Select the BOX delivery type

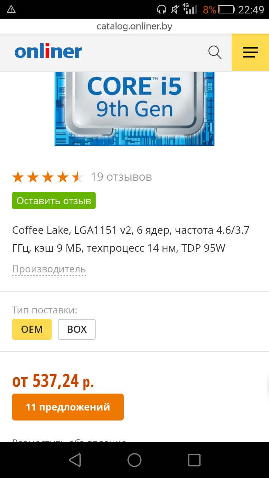(77, 329)
